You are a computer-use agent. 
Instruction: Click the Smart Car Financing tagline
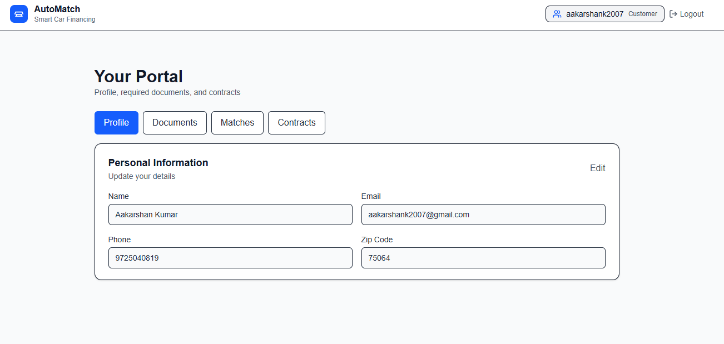(x=65, y=19)
